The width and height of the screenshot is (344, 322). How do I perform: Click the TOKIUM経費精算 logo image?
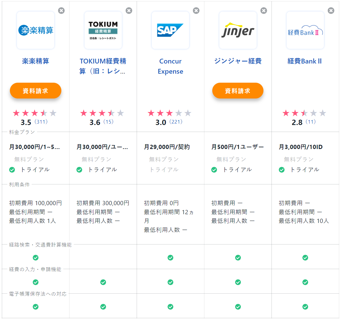[x=103, y=30]
